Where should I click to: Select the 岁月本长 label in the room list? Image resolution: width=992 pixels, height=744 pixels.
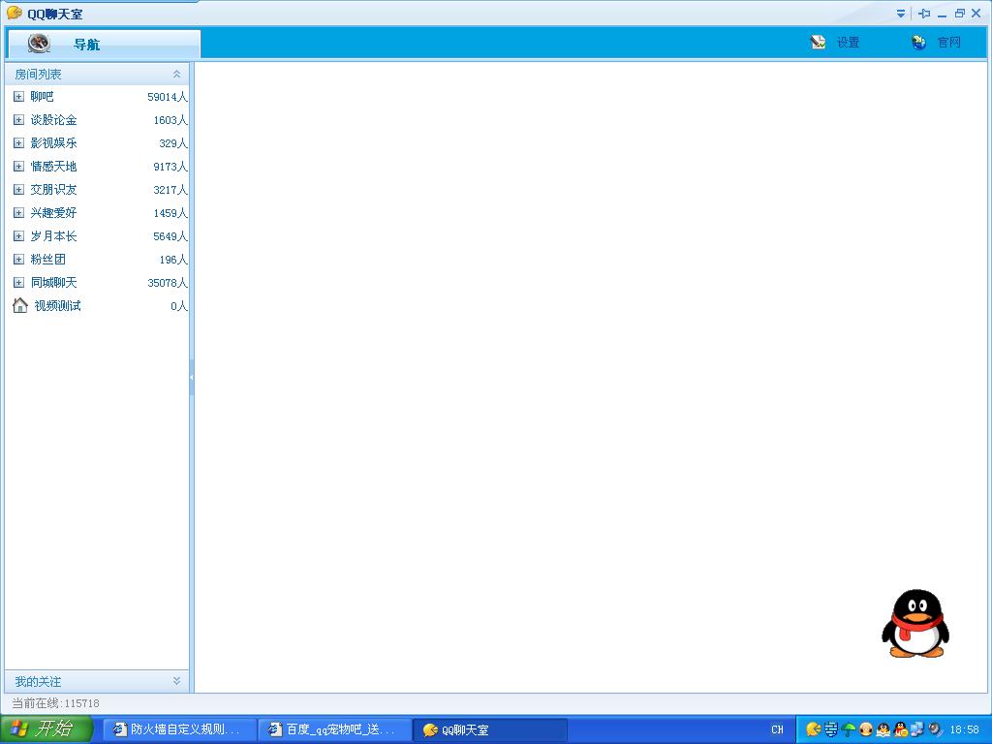[x=54, y=236]
